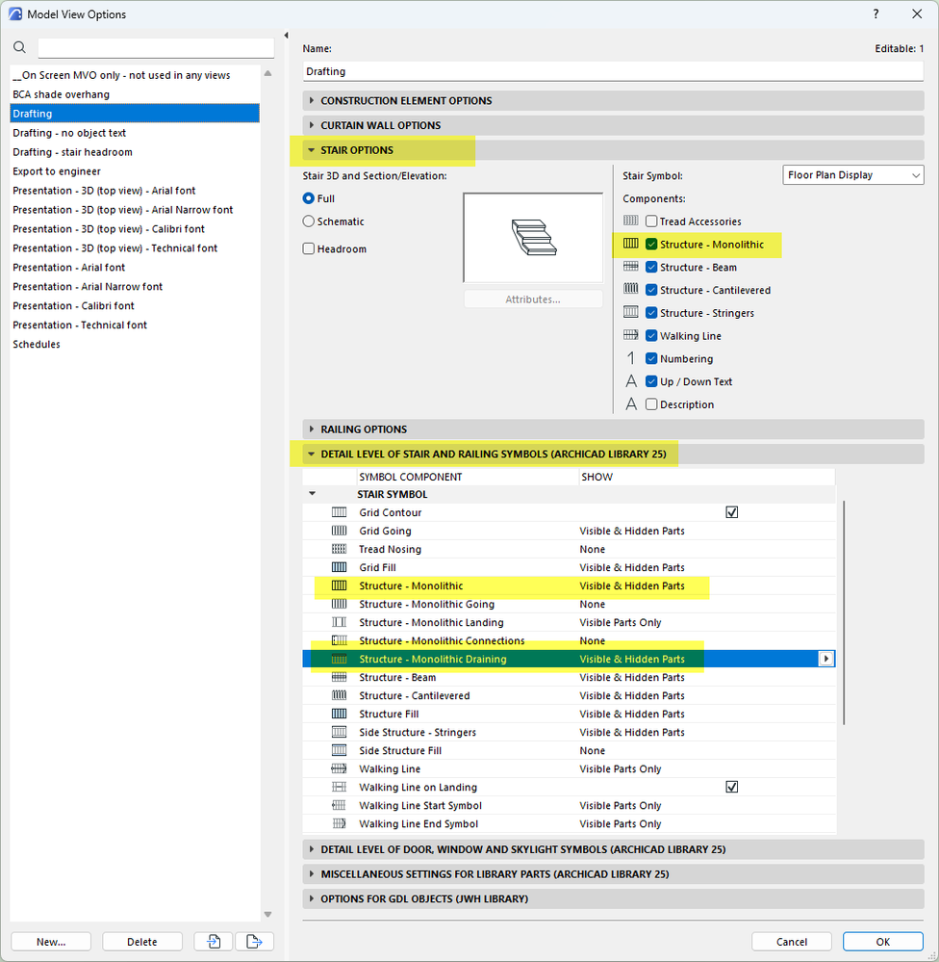This screenshot has height=962, width=939.
Task: Expand Detail Level of Door, Window and Skylight Symbols
Action: (x=613, y=849)
